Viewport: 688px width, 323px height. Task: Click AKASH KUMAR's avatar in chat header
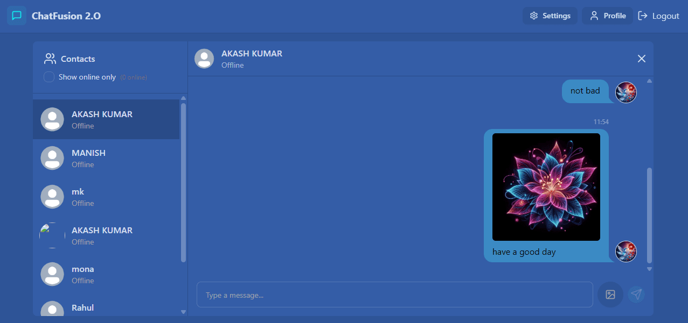coord(204,59)
